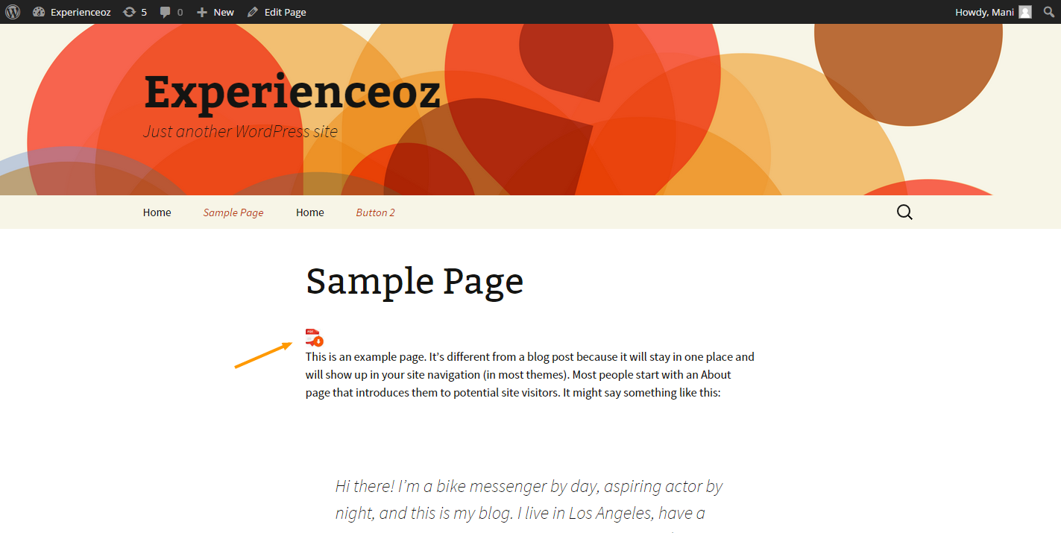Select Sample Page in the navigation menu
This screenshot has width=1061, height=533.
[233, 212]
